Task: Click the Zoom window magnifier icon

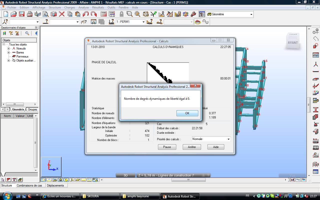Action: (x=129, y=14)
